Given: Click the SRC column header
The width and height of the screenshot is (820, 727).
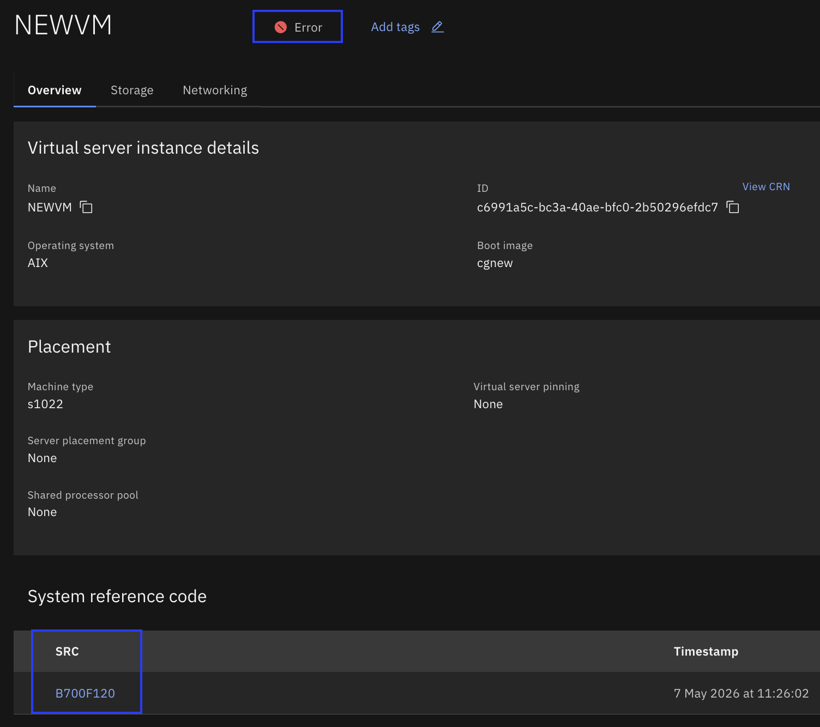Looking at the screenshot, I should tap(67, 651).
